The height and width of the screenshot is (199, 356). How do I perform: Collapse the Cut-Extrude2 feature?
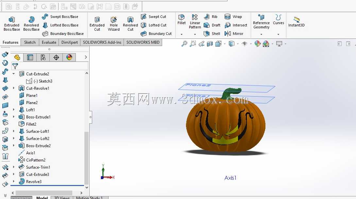pyautogui.click(x=14, y=74)
